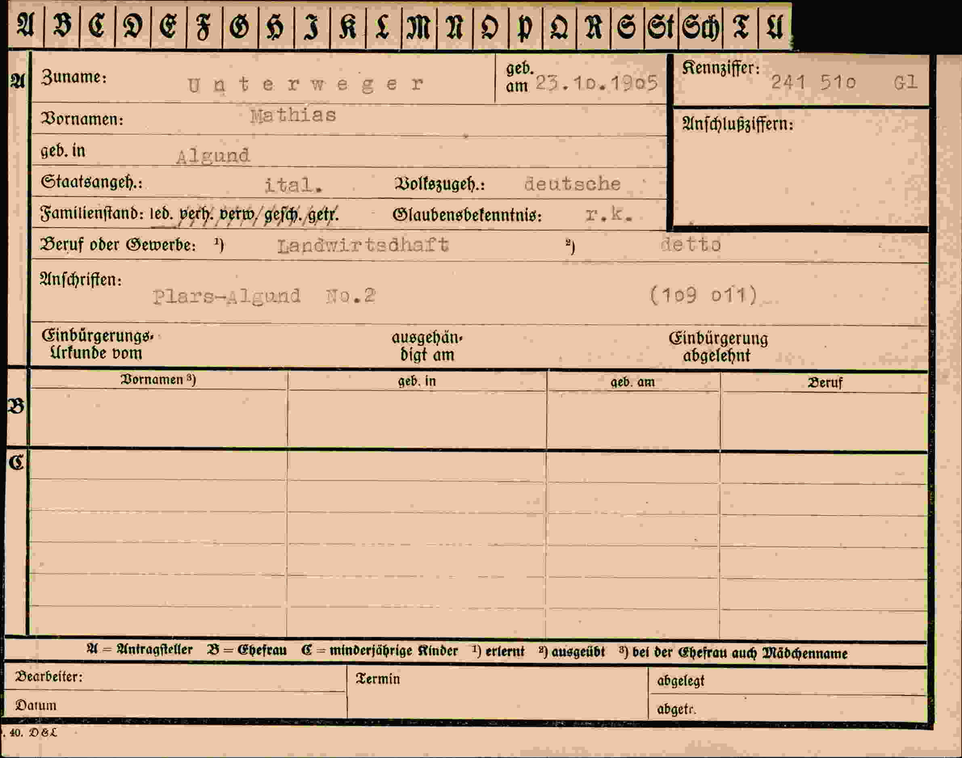Click the Glaubensbekenntnis label
The height and width of the screenshot is (758, 962).
467,215
